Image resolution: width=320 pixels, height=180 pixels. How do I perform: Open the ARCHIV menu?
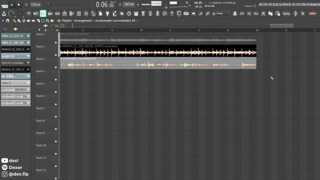pos(263,5)
